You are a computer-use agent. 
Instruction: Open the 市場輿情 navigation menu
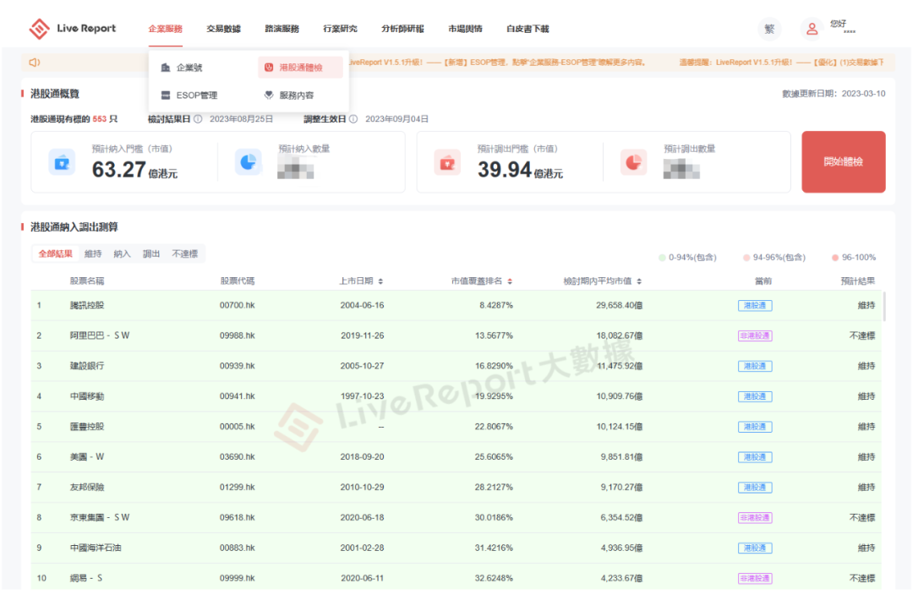point(465,29)
